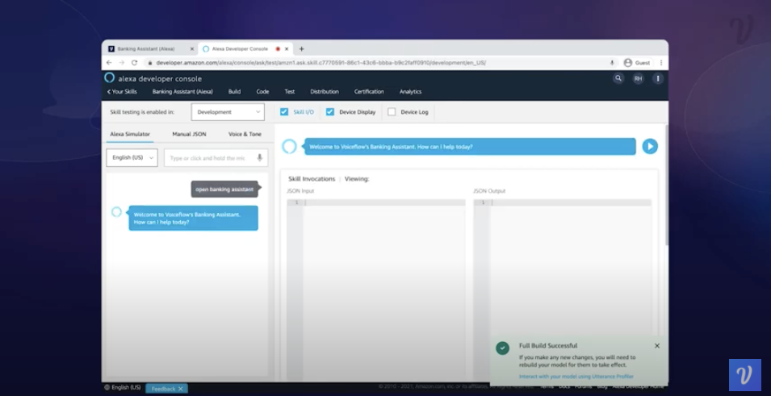
Task: Click inside the JSON Output editor
Action: coord(563,290)
